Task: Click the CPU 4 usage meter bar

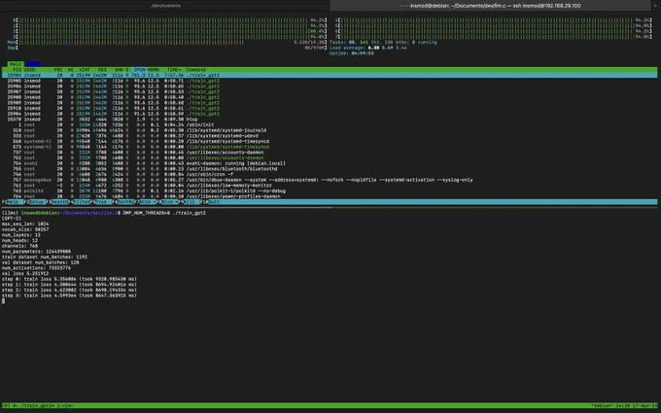Action: point(494,19)
